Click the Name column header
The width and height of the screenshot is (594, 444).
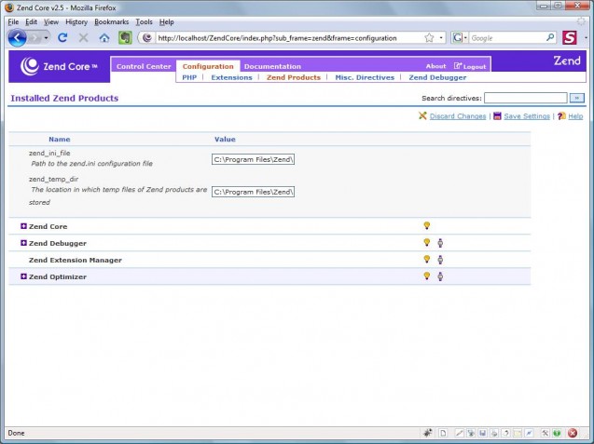[x=59, y=140]
